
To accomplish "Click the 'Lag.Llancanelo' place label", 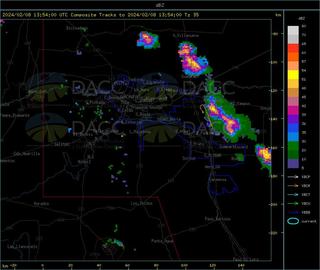I will point(22,247).
